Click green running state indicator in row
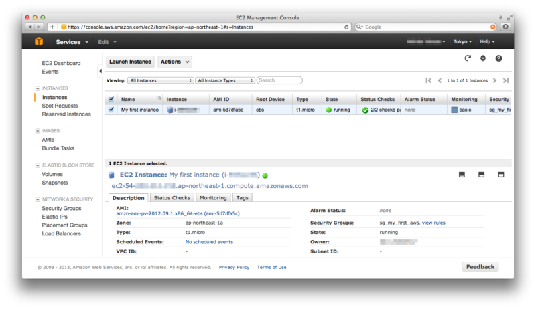Viewport: 536px width, 309px height. coord(329,110)
